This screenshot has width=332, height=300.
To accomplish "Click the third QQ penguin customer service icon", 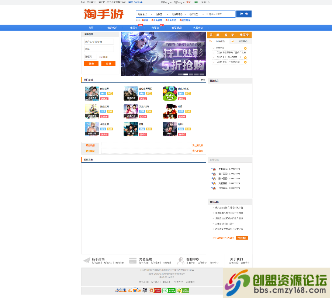I will 214,179.
